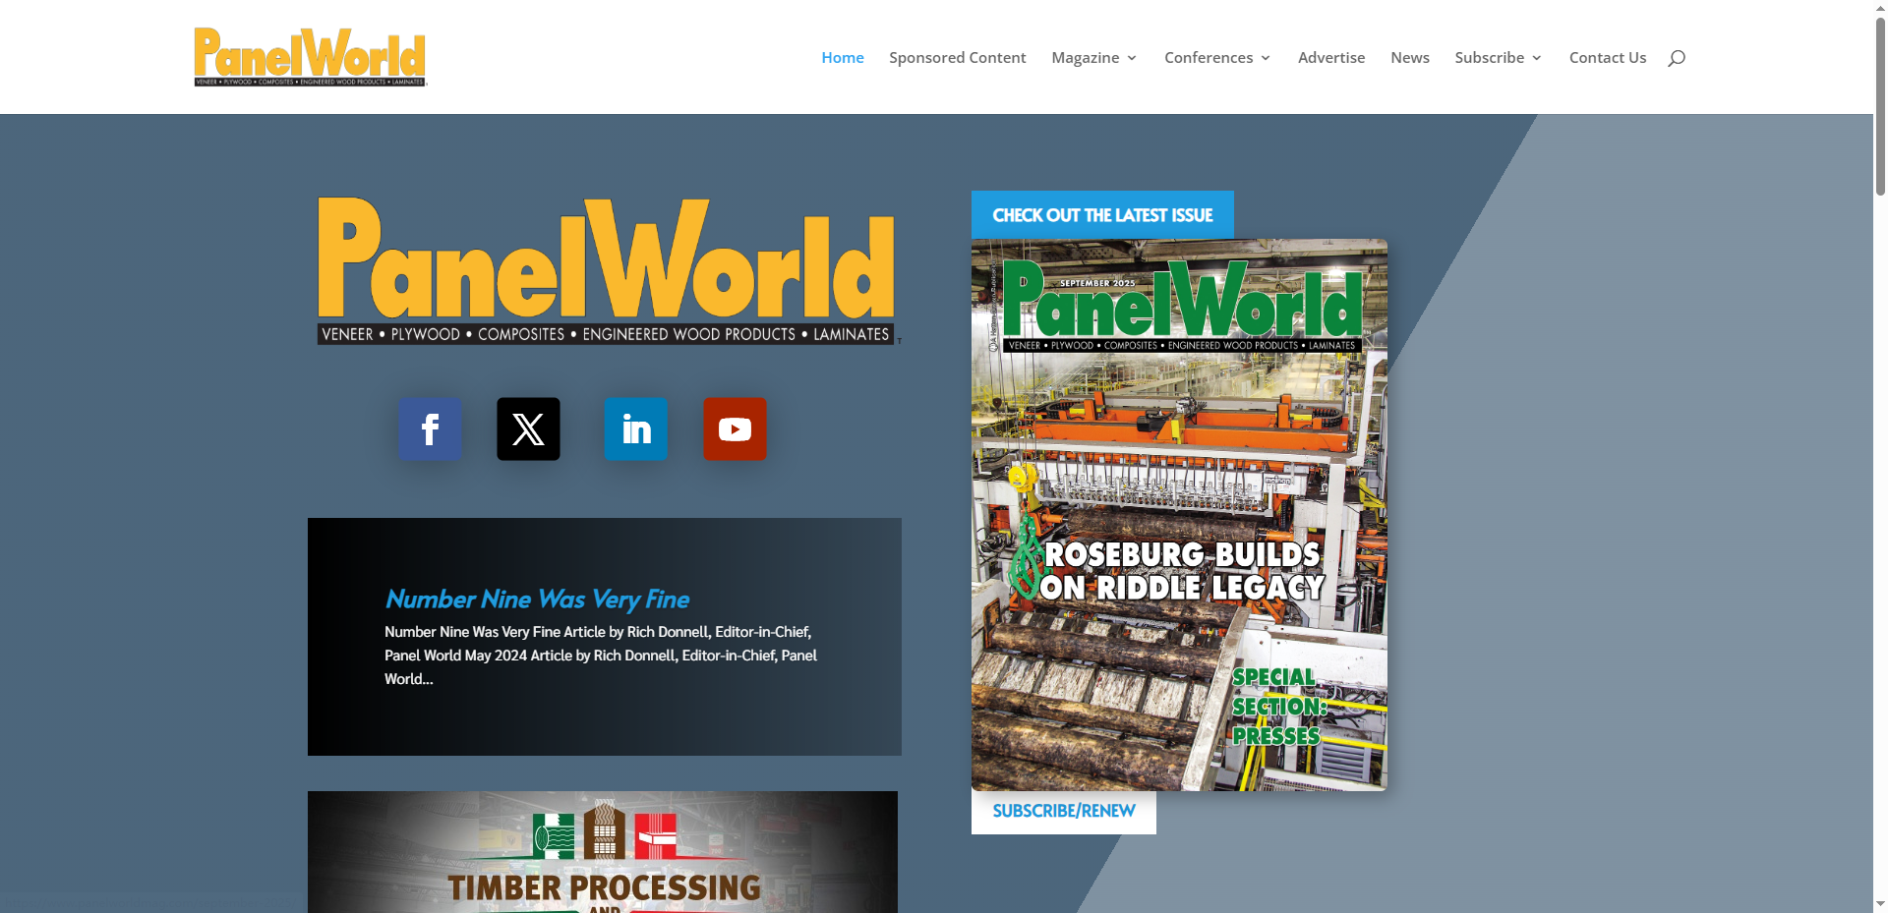The image size is (1888, 913).
Task: Navigate to the Contact Us page
Action: tap(1607, 58)
